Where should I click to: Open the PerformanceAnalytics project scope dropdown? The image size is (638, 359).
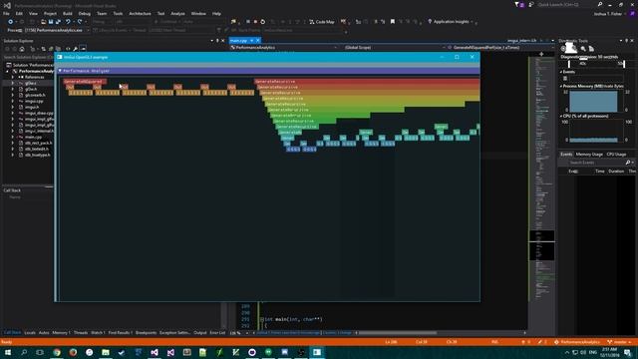pyautogui.click(x=284, y=48)
